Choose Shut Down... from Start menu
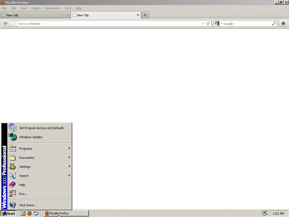Screen dimensions: 289x217 (x=40, y=205)
